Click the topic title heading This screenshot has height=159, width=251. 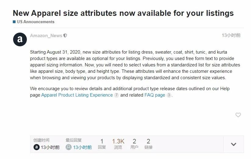tap(123, 13)
